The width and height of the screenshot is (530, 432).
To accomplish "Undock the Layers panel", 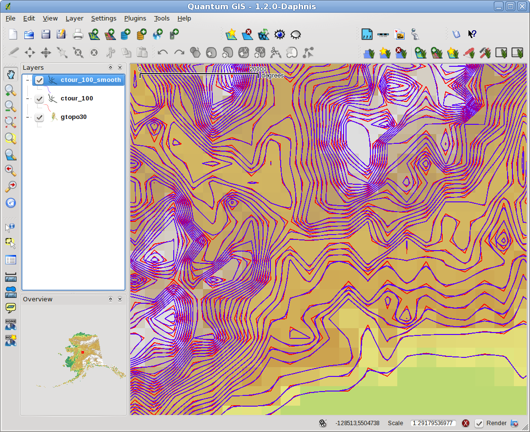I will tap(110, 68).
